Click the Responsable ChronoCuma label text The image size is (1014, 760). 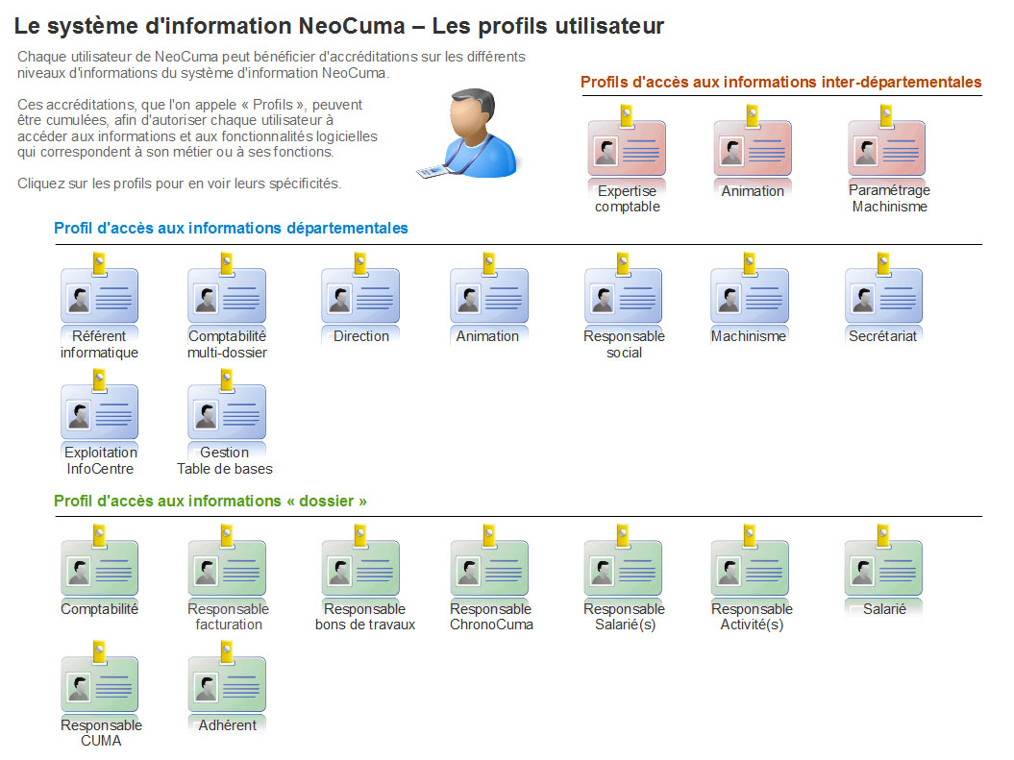tap(491, 617)
